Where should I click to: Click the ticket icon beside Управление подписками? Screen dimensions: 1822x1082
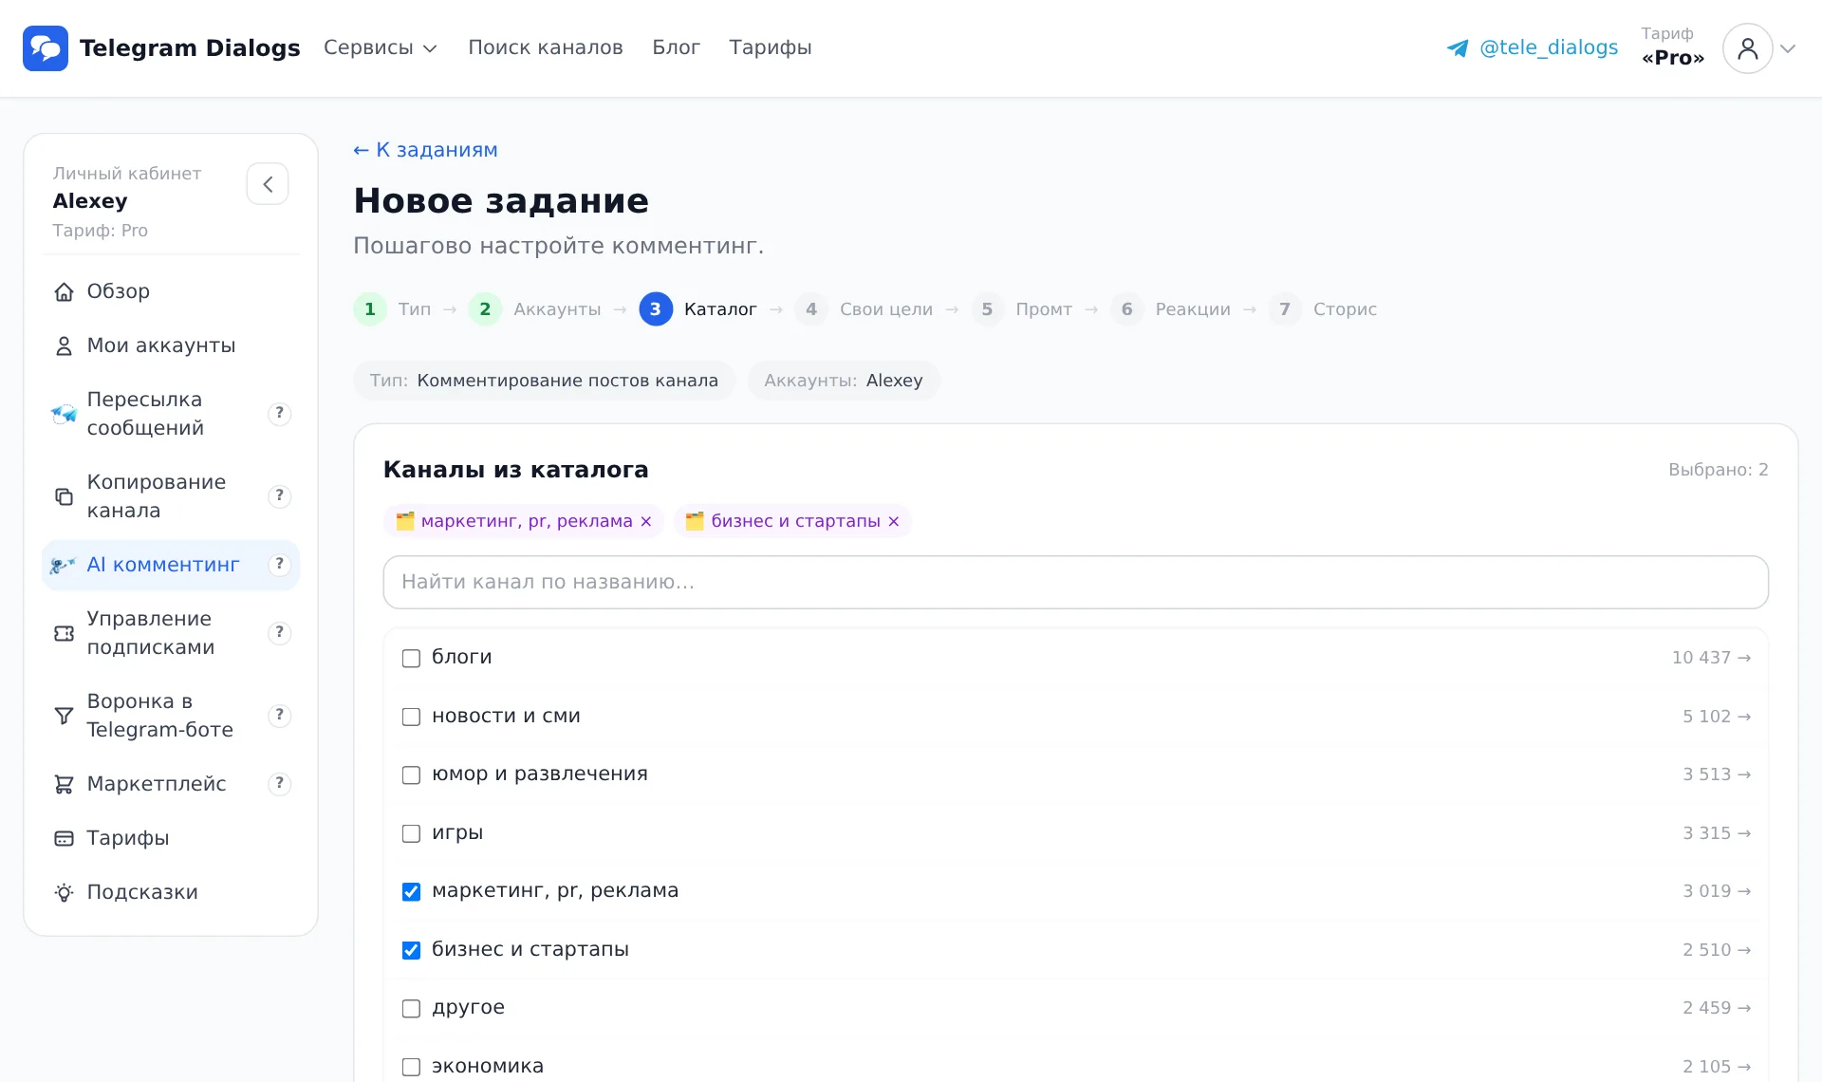point(64,633)
